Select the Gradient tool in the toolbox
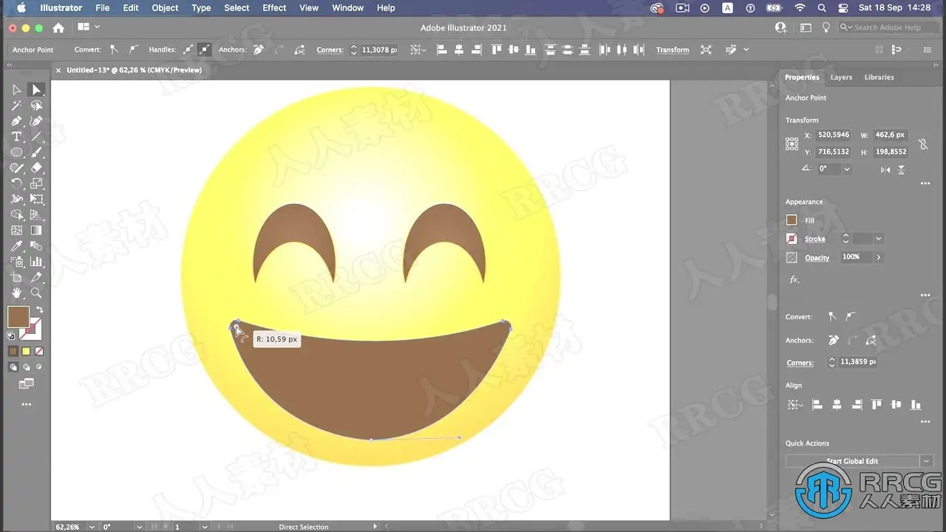The width and height of the screenshot is (946, 532). click(x=36, y=231)
